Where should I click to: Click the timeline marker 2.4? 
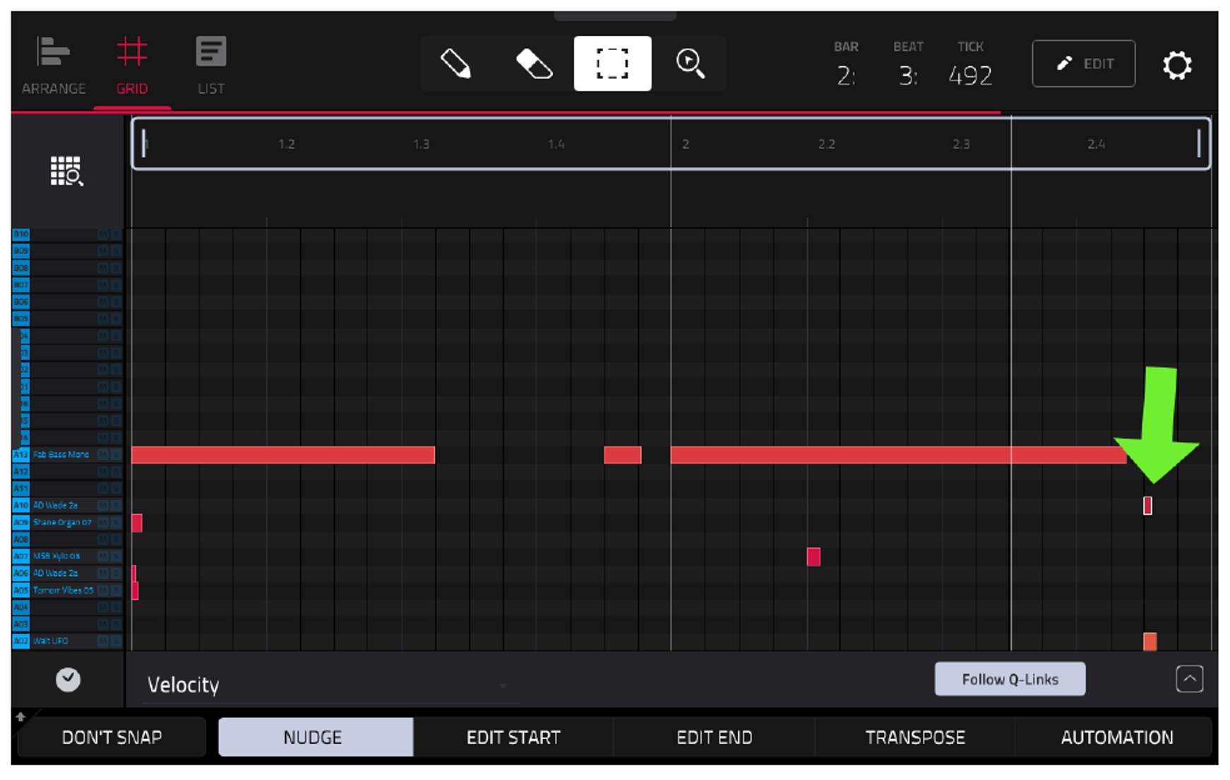pos(1096,144)
